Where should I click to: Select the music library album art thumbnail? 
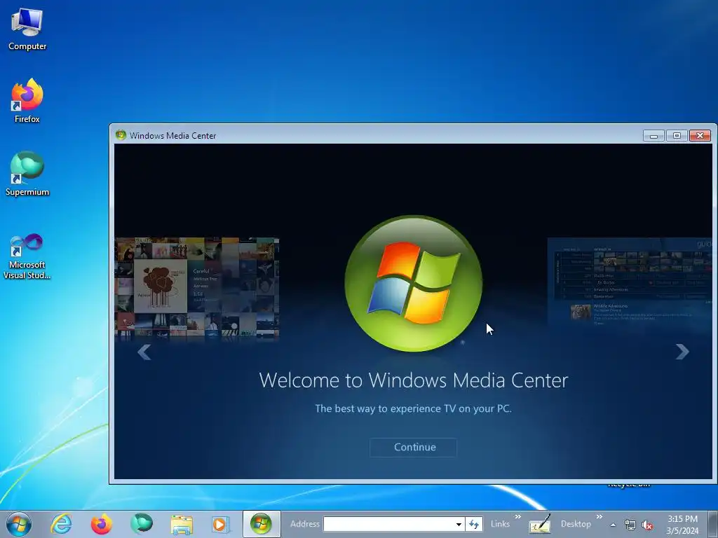(197, 289)
